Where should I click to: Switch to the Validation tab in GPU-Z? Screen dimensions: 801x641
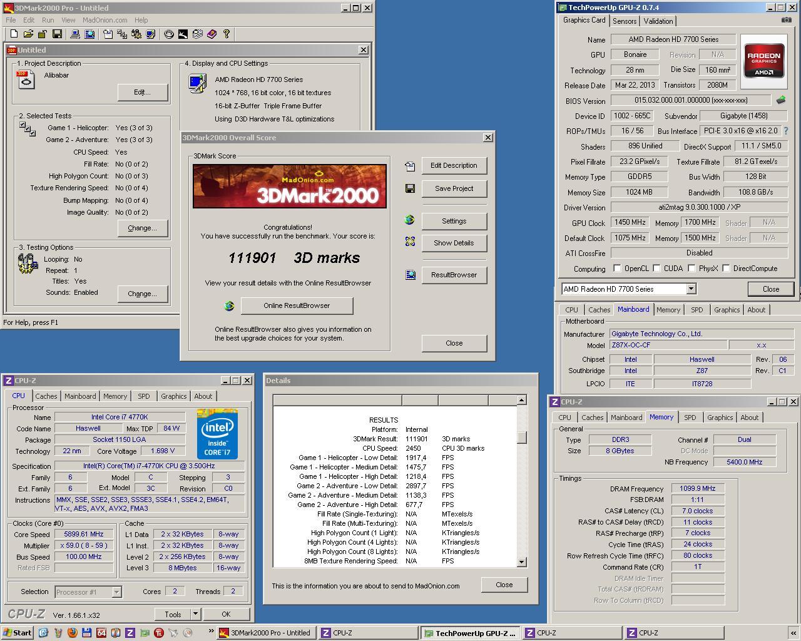658,21
